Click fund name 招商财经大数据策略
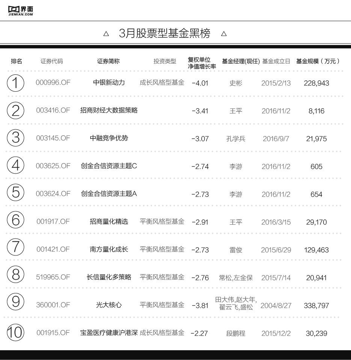The height and width of the screenshot is (360, 351). pos(109,110)
